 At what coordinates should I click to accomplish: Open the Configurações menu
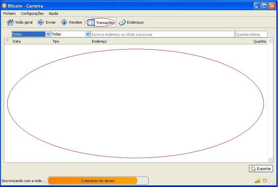pos(32,13)
